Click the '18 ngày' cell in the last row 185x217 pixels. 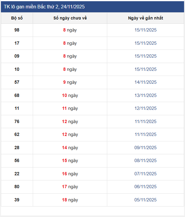pos(70,200)
